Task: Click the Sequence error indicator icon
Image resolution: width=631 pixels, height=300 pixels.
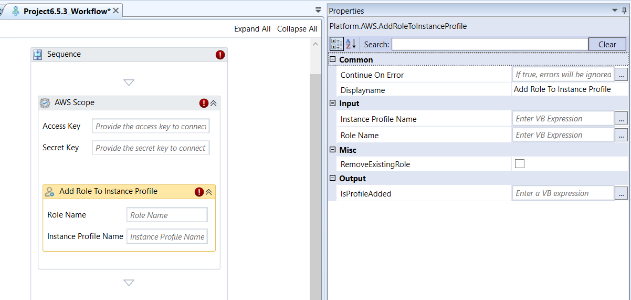Action: tap(220, 55)
